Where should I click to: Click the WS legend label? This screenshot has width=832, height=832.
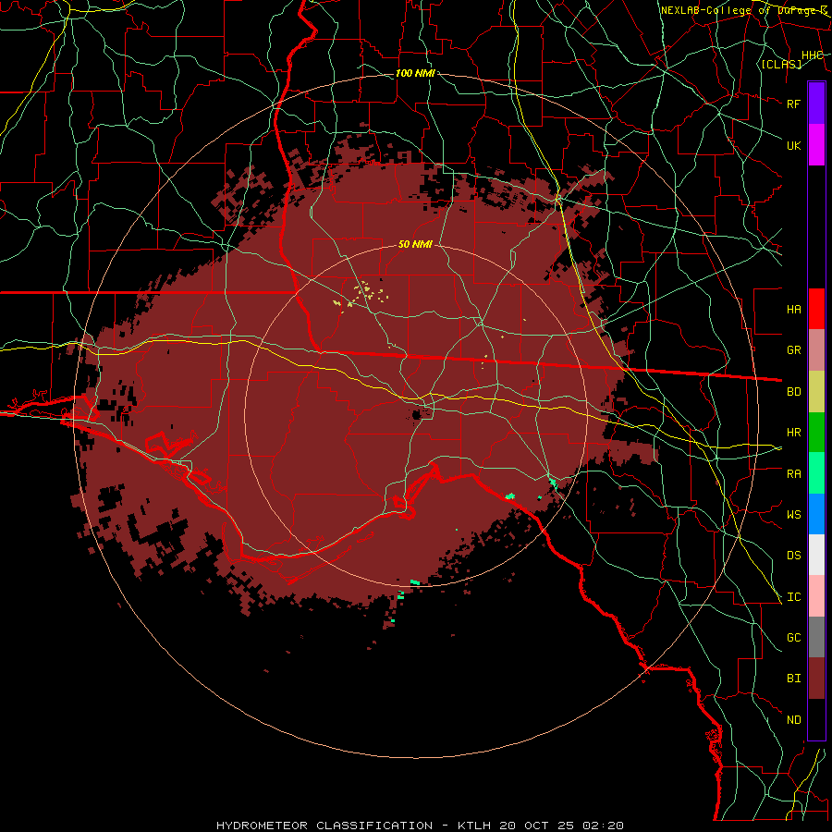tap(794, 514)
